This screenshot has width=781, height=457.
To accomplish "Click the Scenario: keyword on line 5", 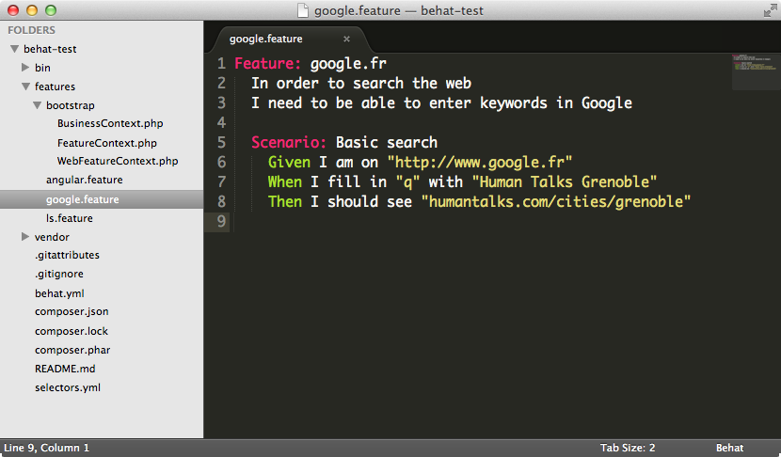I will tap(288, 142).
